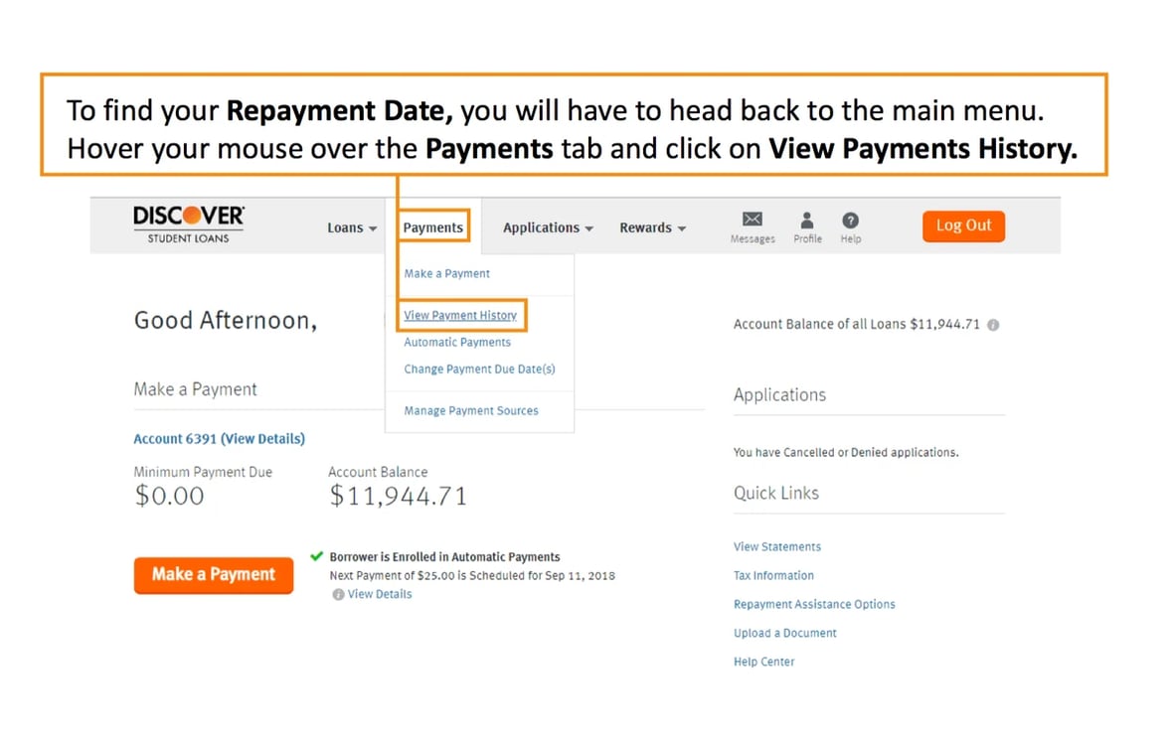
Task: Click info icon next to View Details
Action: [x=338, y=595]
